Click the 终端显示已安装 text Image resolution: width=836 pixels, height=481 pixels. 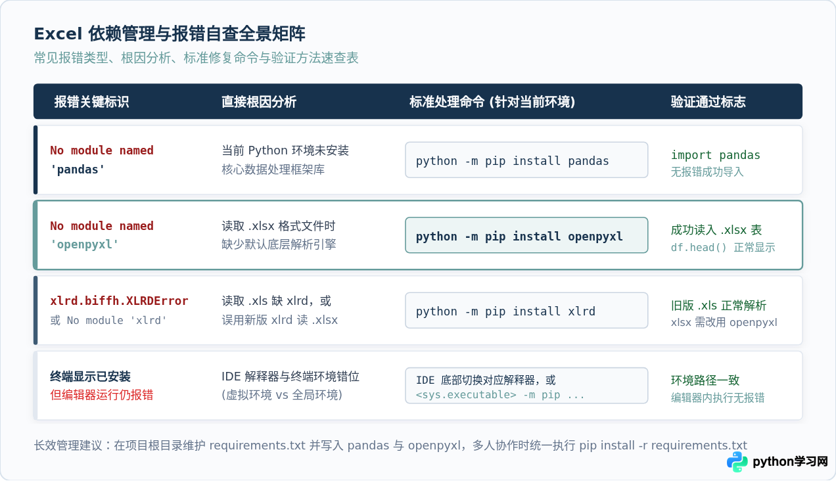pyautogui.click(x=90, y=377)
